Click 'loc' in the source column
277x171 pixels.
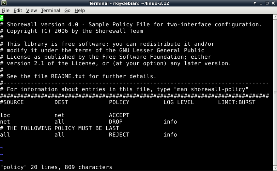pos(5,115)
